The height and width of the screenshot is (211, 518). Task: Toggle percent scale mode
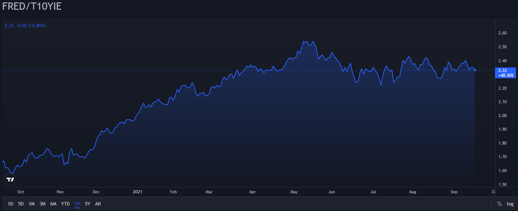click(x=500, y=204)
